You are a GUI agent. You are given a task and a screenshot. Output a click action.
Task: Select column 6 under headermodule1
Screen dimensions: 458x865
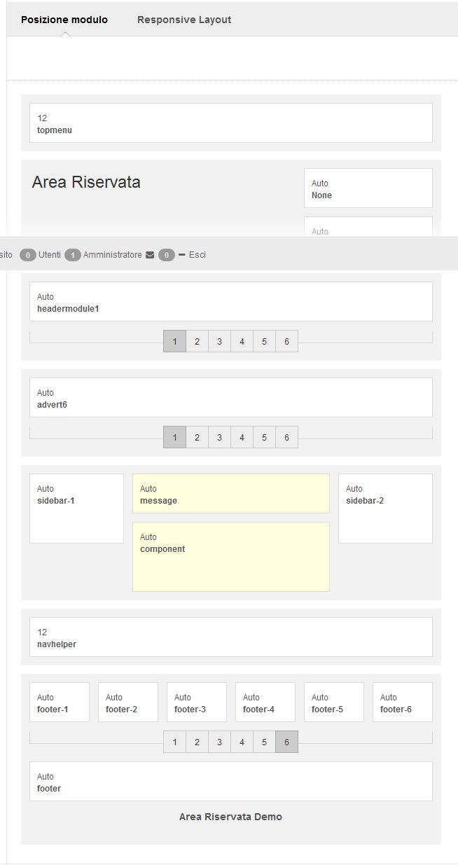[x=286, y=341]
